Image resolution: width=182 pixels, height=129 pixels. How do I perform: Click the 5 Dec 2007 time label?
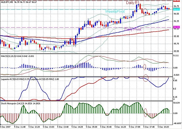(x=5, y=127)
